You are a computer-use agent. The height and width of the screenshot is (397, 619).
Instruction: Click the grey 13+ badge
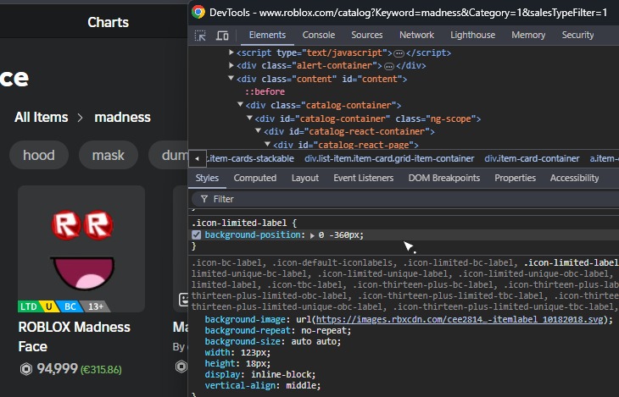pyautogui.click(x=96, y=306)
